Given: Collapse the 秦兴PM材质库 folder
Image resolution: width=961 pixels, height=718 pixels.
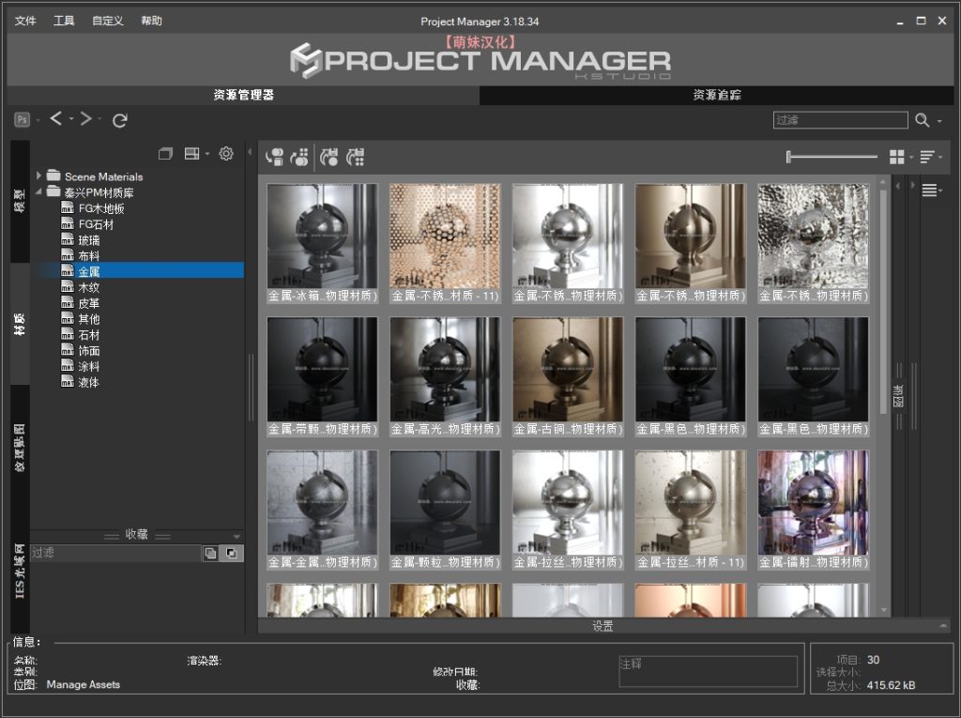Looking at the screenshot, I should (38, 192).
